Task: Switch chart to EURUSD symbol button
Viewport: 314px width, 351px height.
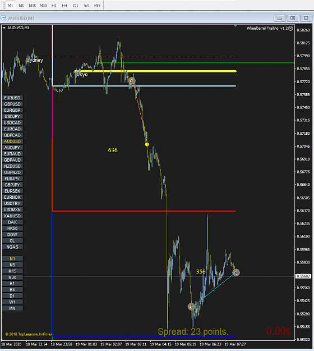Action: coord(12,98)
